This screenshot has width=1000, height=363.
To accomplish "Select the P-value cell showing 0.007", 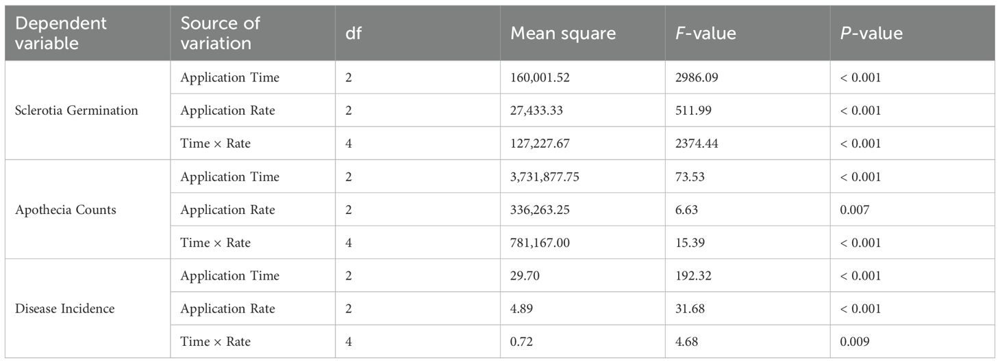I will tap(856, 210).
